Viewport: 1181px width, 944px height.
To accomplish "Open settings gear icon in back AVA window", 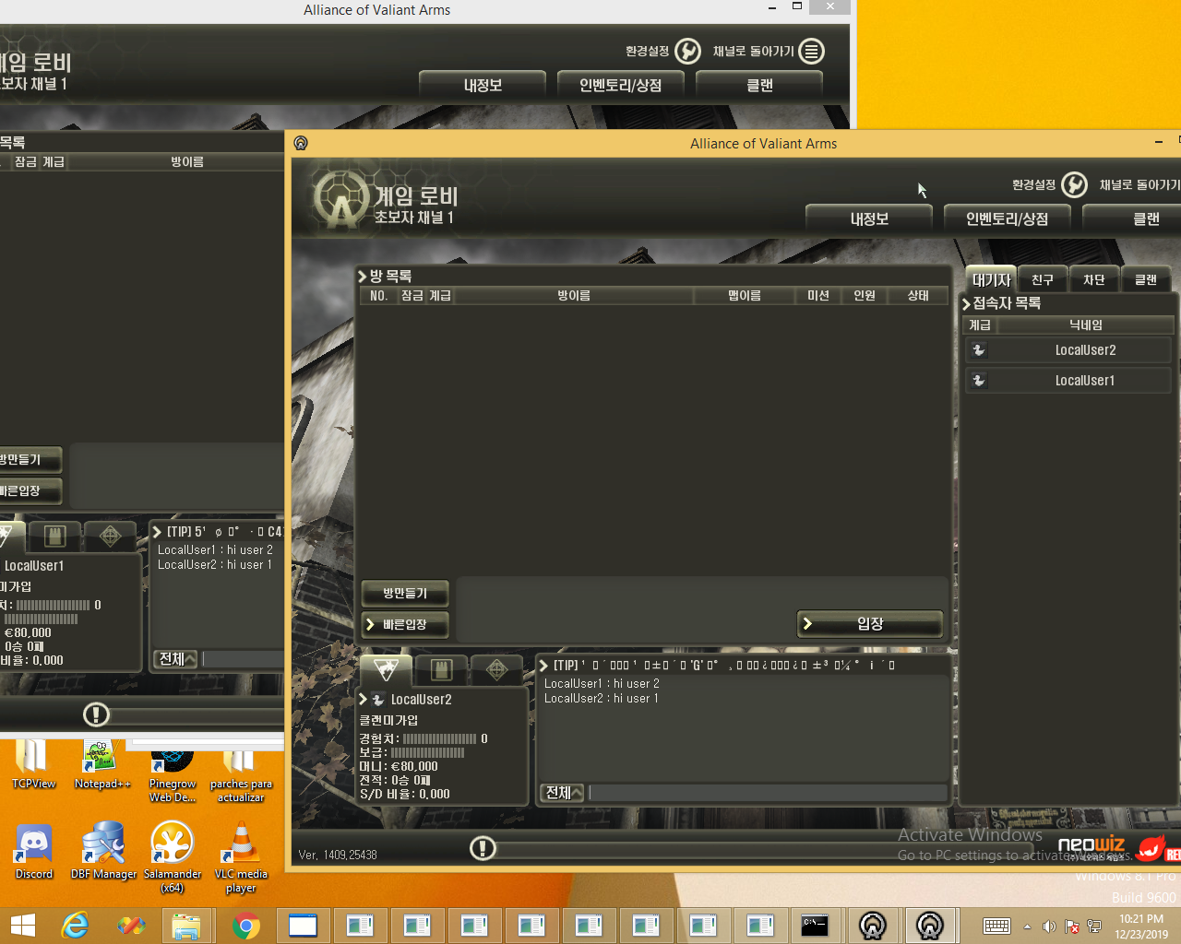I will (x=687, y=51).
